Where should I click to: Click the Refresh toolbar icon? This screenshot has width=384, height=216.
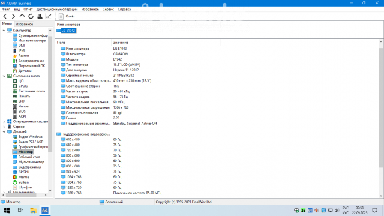(x=31, y=16)
